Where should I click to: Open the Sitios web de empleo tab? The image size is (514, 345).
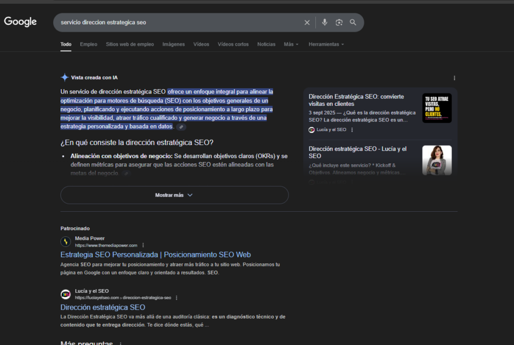coord(130,44)
